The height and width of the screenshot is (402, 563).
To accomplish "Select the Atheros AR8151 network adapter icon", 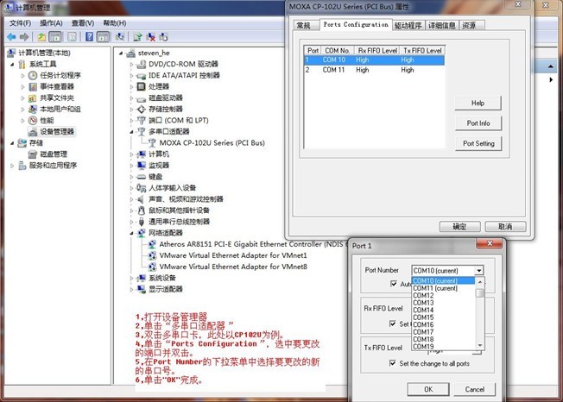I will (152, 244).
